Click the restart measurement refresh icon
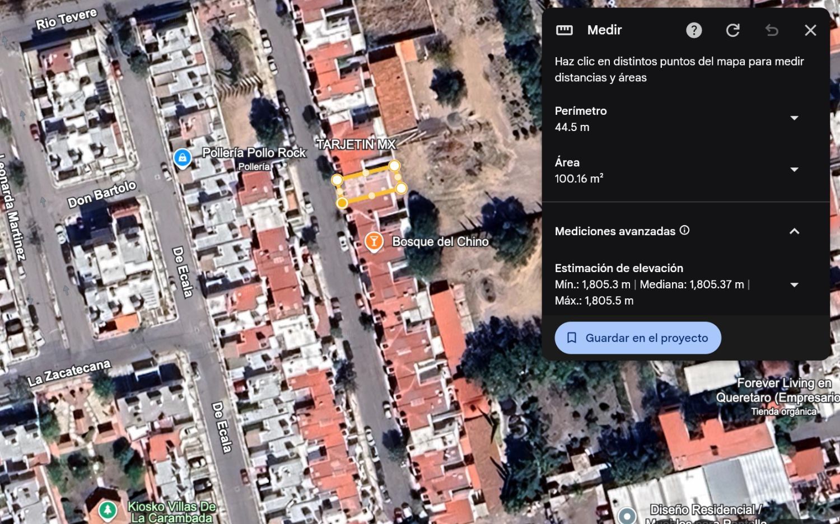The height and width of the screenshot is (524, 840). 733,30
